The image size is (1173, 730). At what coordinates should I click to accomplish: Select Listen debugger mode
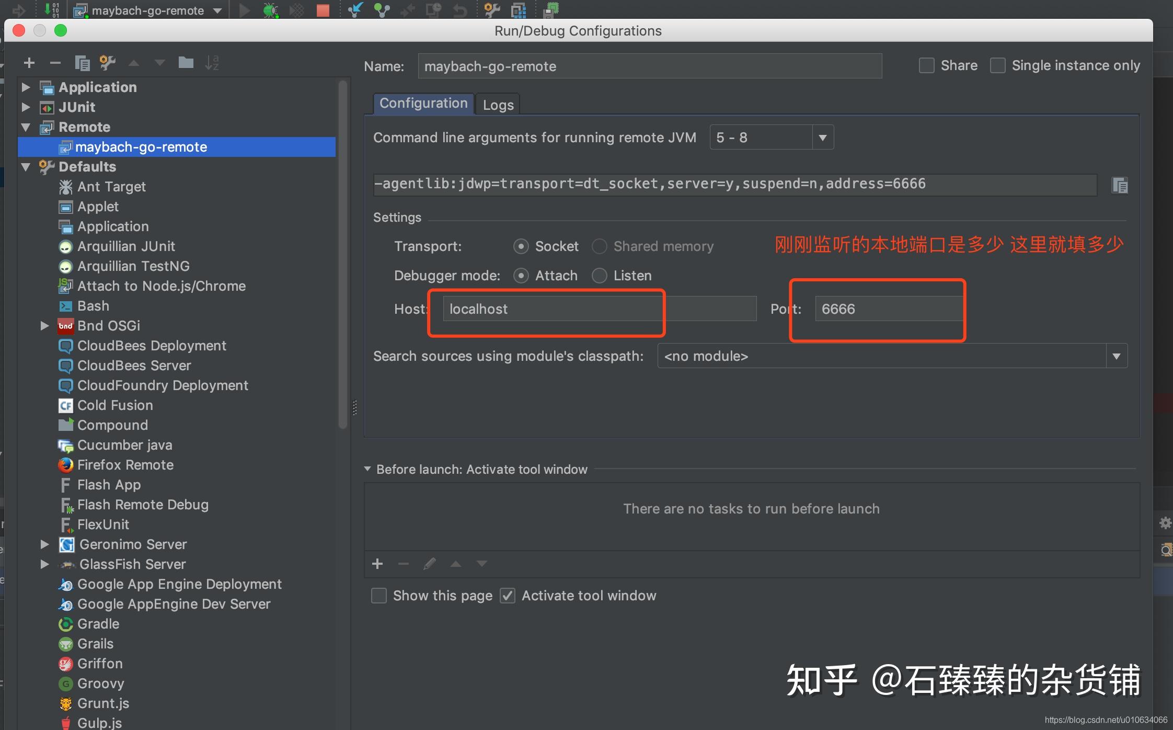point(599,276)
